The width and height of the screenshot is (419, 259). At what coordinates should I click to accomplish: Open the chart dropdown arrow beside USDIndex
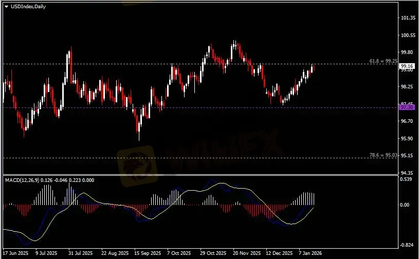coord(6,6)
